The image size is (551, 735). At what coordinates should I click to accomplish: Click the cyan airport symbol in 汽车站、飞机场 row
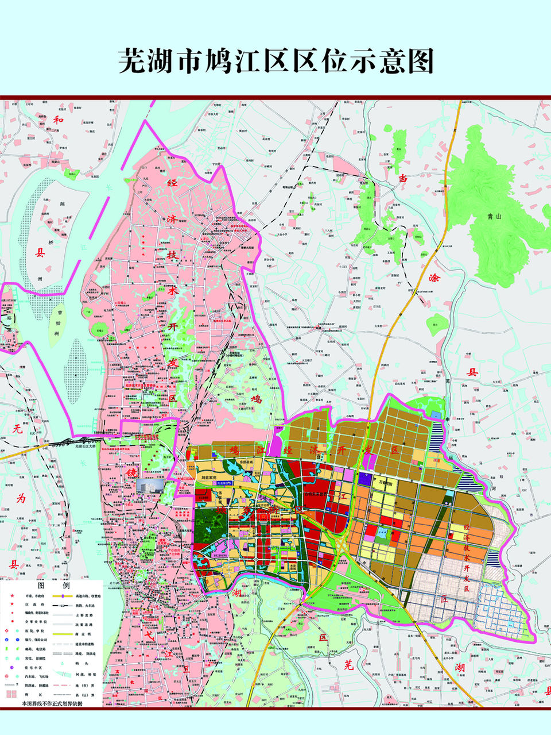click(16, 676)
